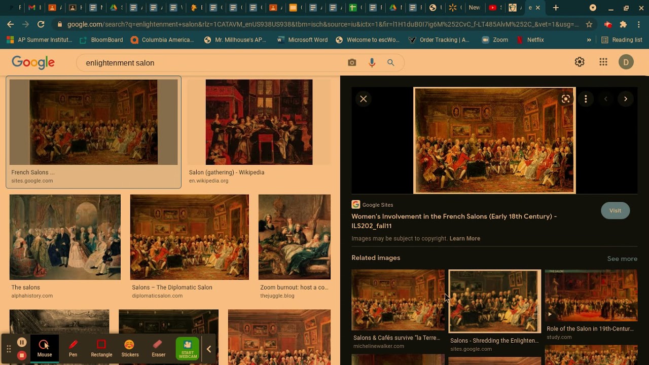Open Order Tracking bookmark
649x365 pixels.
click(x=439, y=40)
